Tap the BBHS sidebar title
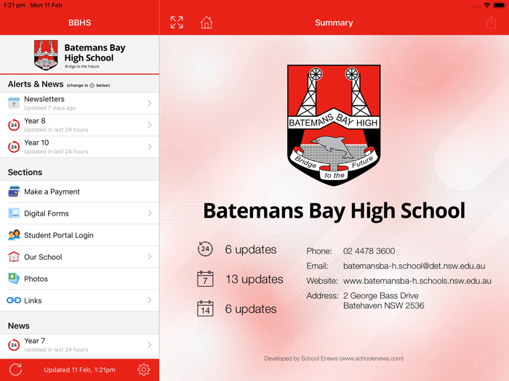Image resolution: width=509 pixels, height=381 pixels. (x=79, y=22)
